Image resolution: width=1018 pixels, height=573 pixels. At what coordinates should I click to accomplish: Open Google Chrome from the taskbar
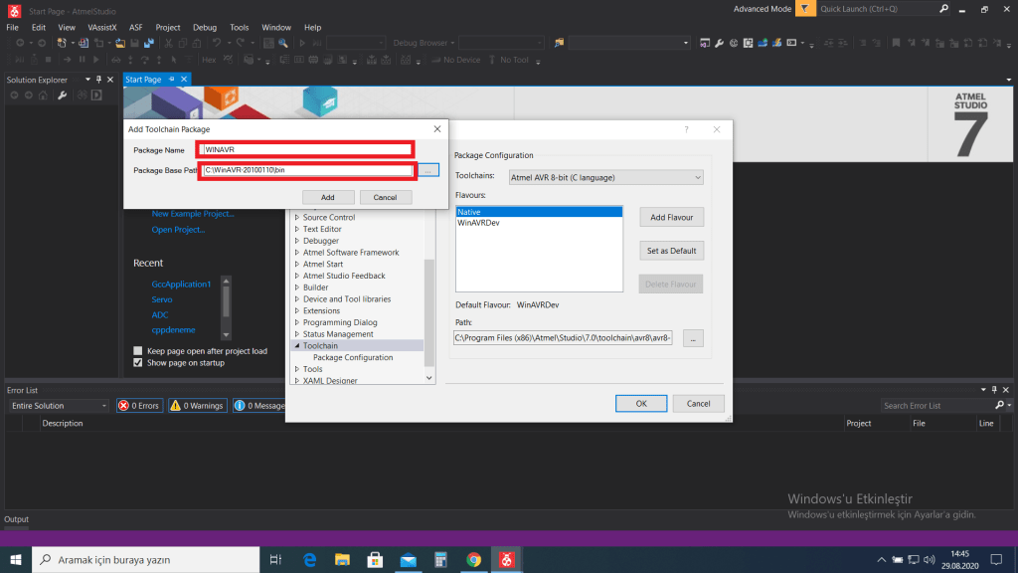point(473,560)
